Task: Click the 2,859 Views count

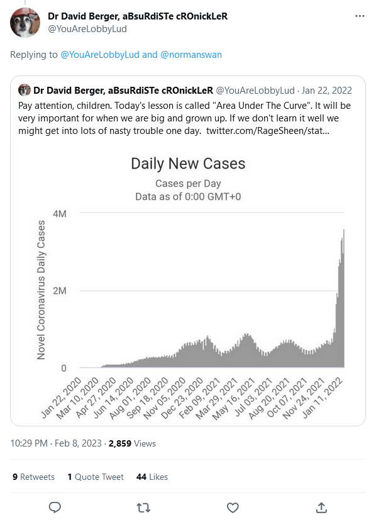Action: (132, 443)
